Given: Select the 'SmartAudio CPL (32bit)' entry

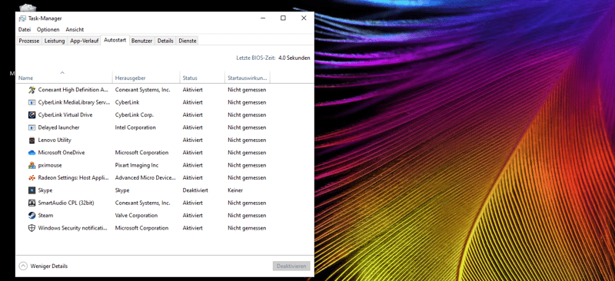Looking at the screenshot, I should pos(66,203).
